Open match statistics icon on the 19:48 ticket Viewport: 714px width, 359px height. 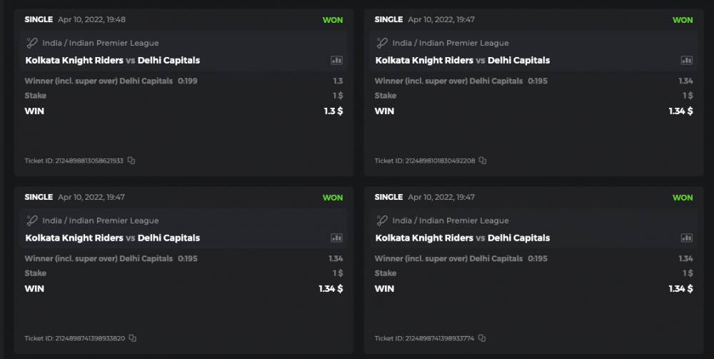coord(336,61)
